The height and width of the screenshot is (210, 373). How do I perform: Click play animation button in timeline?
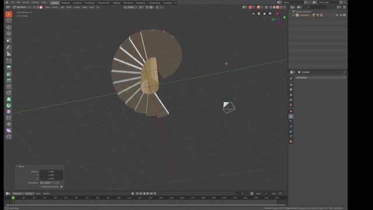coord(147,194)
